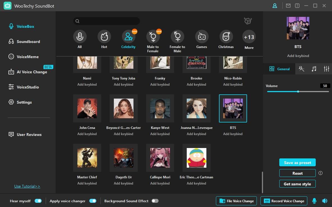Select the Kanye West voice thumbnail
Viewport: 332px width, 207px height.
(x=160, y=108)
